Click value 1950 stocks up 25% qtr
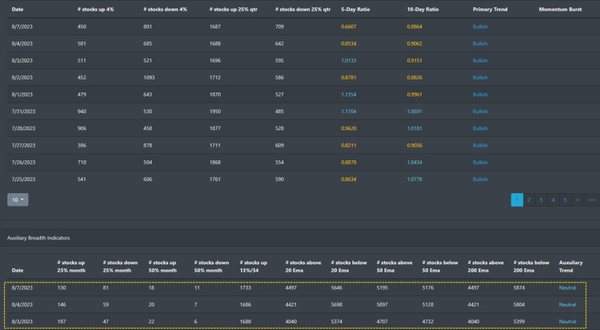This screenshot has height=330, width=600. (x=215, y=111)
